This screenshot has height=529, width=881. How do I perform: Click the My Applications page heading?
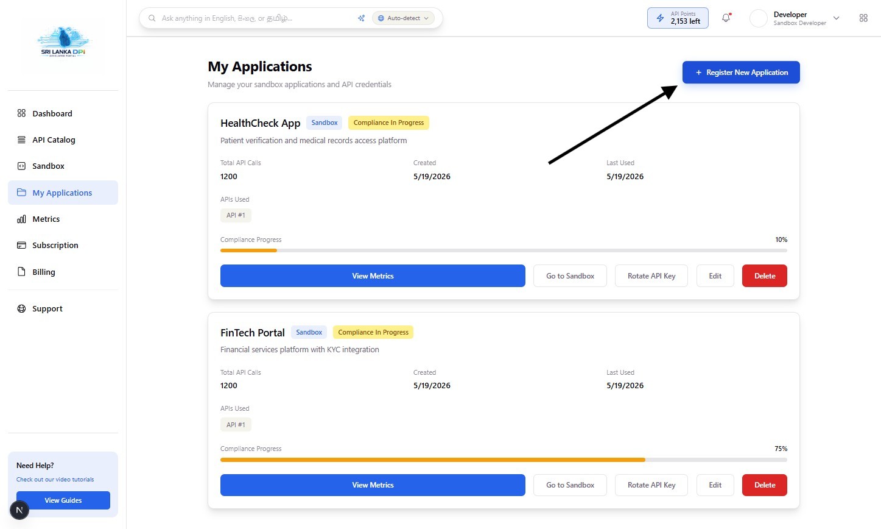(260, 66)
